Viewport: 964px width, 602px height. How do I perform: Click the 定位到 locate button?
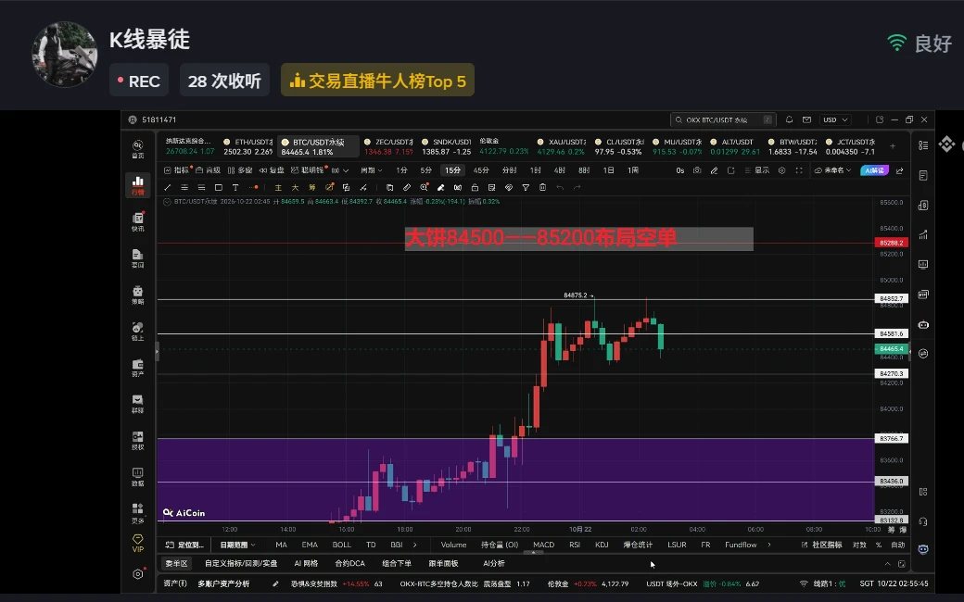tap(185, 545)
